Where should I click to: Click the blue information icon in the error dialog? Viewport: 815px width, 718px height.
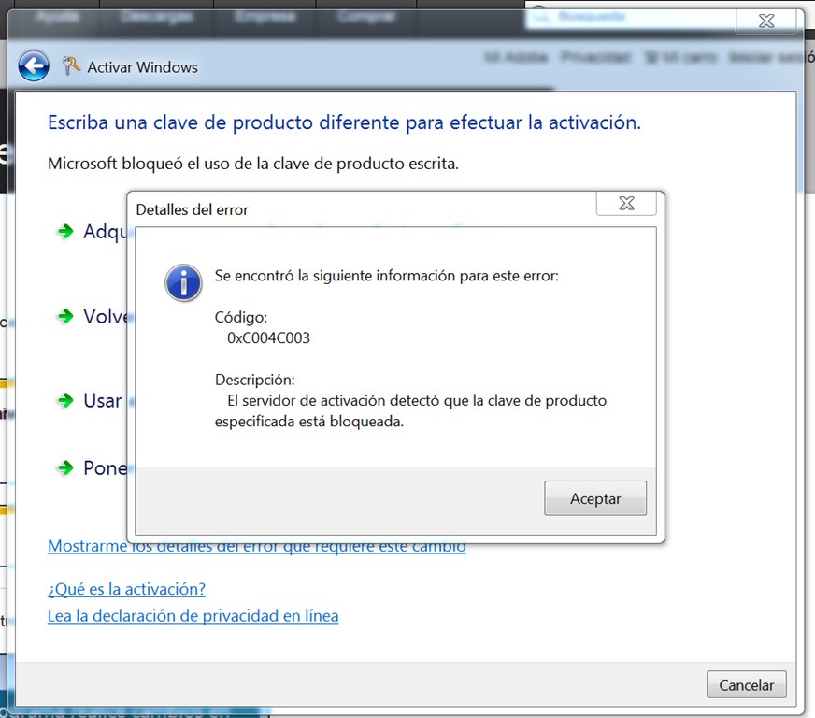point(183,283)
